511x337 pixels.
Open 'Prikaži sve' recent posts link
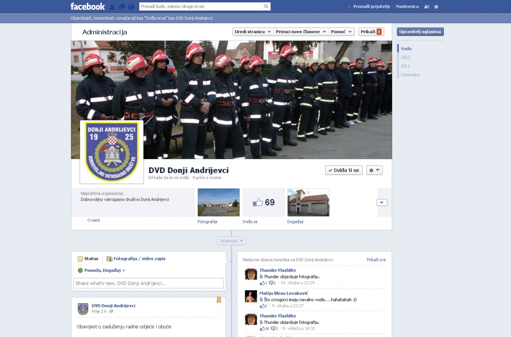pyautogui.click(x=376, y=260)
